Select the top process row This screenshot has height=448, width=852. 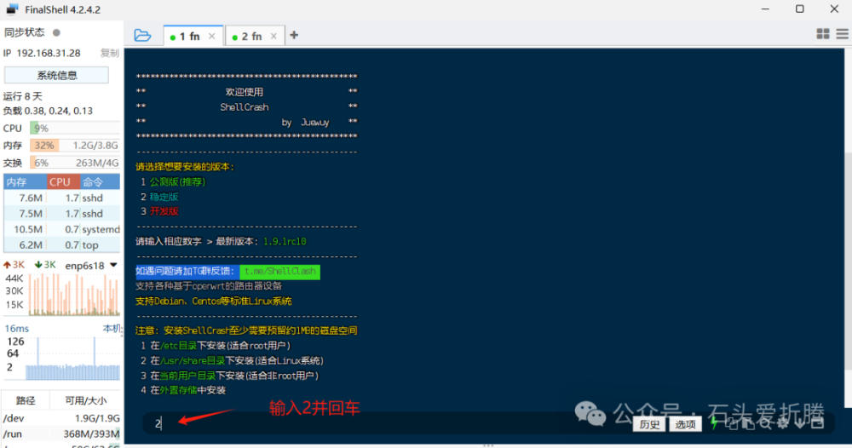point(62,245)
